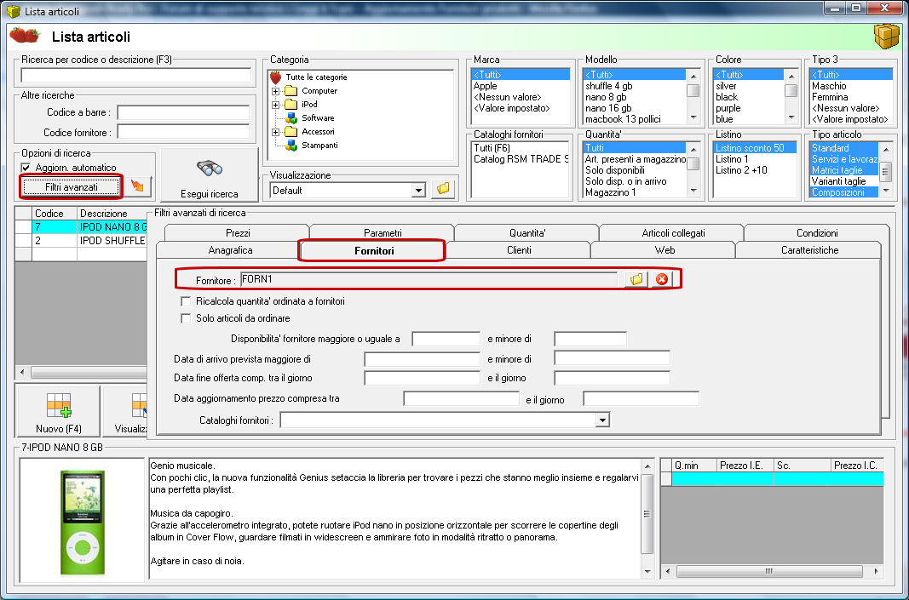Select Solo disponibili in Quantita' list
909x600 pixels.
click(x=614, y=170)
